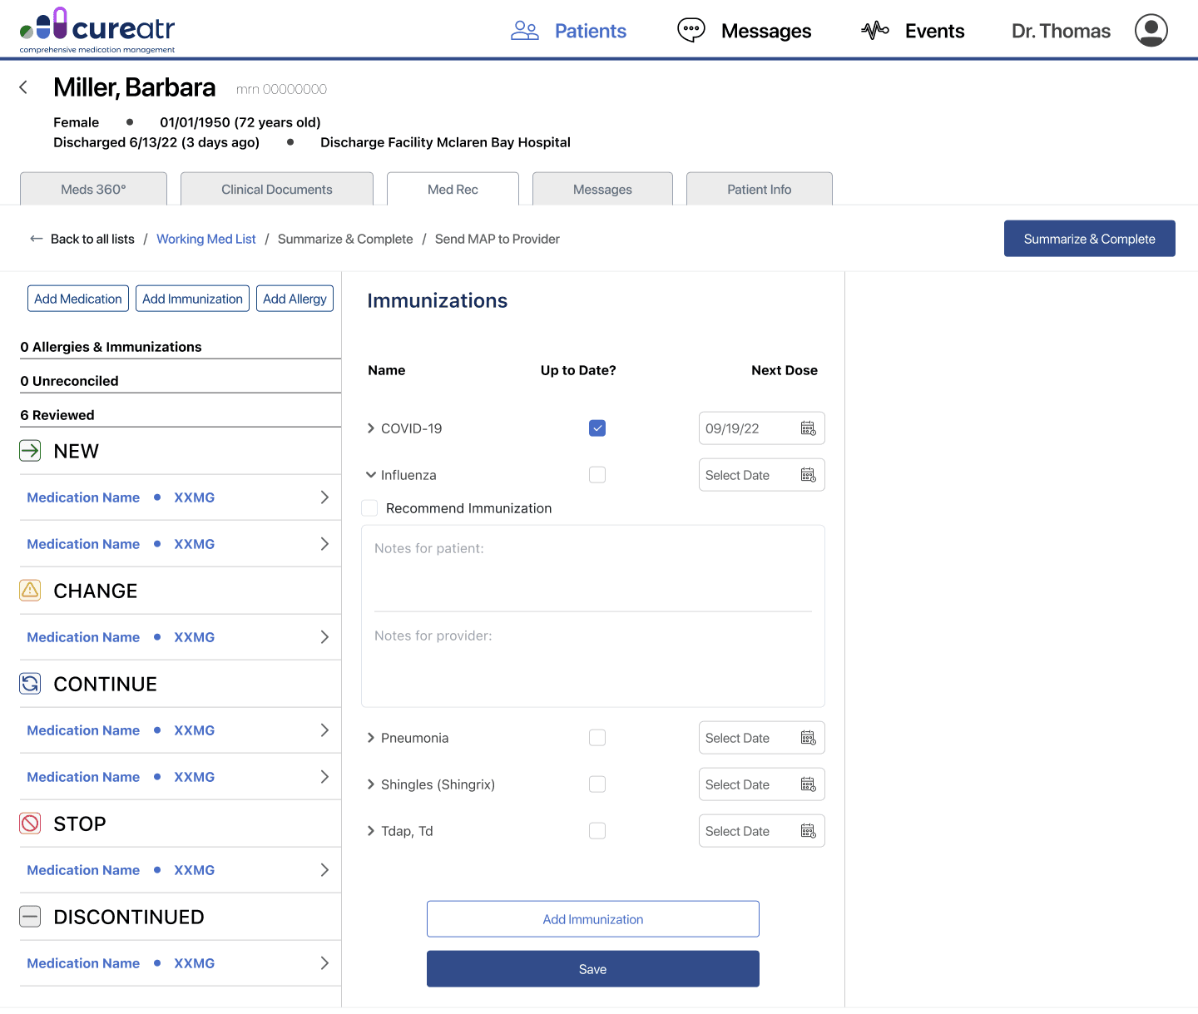Viewport: 1198px width, 1014px height.
Task: Switch to the Patient Info tab
Action: (760, 189)
